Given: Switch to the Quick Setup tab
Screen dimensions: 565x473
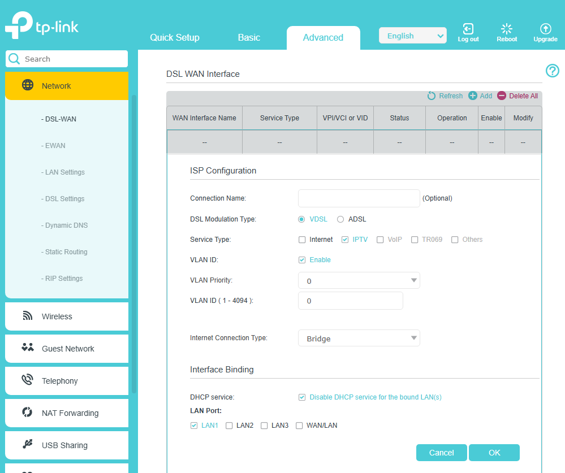Looking at the screenshot, I should (x=174, y=38).
